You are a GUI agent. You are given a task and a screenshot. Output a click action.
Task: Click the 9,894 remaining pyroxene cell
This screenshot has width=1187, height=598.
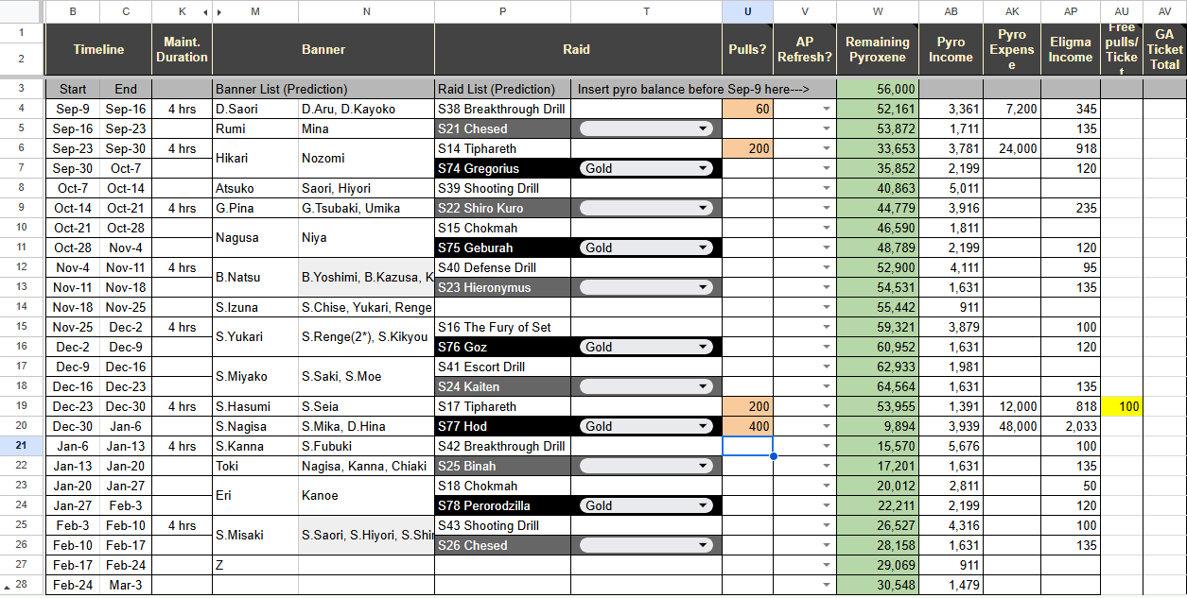(x=878, y=426)
